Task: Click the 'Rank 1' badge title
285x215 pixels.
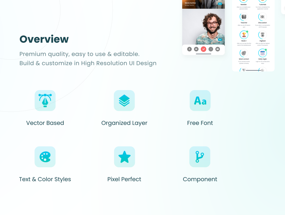Action: pyautogui.click(x=244, y=41)
